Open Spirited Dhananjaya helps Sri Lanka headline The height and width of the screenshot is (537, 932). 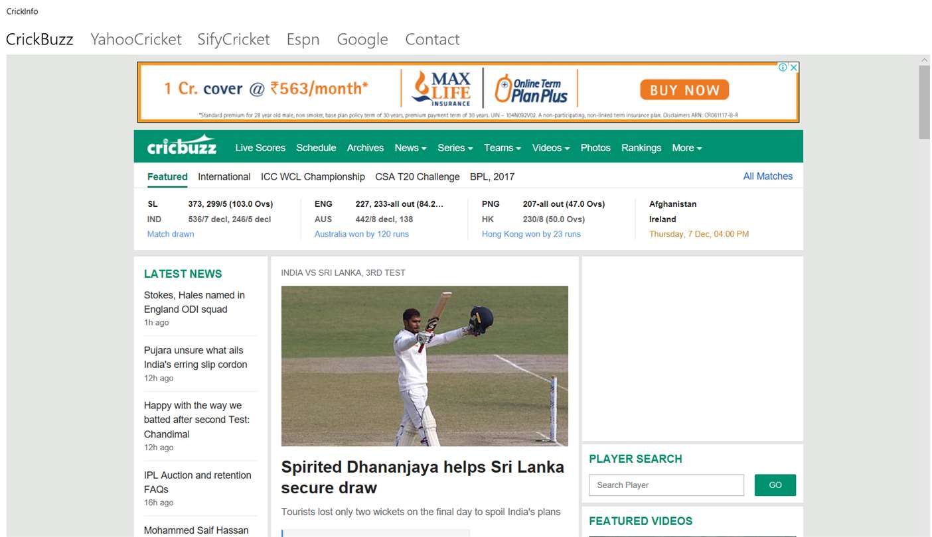click(423, 477)
